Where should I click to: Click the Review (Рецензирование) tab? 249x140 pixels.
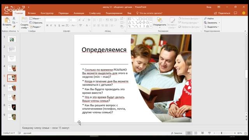114,13
